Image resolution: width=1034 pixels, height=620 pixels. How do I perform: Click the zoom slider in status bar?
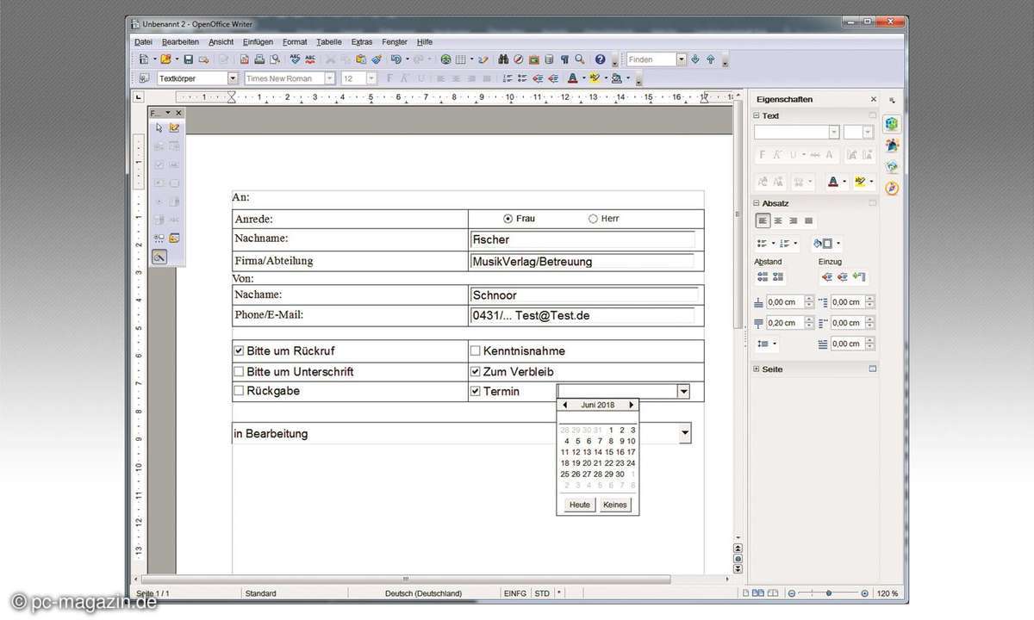(829, 593)
